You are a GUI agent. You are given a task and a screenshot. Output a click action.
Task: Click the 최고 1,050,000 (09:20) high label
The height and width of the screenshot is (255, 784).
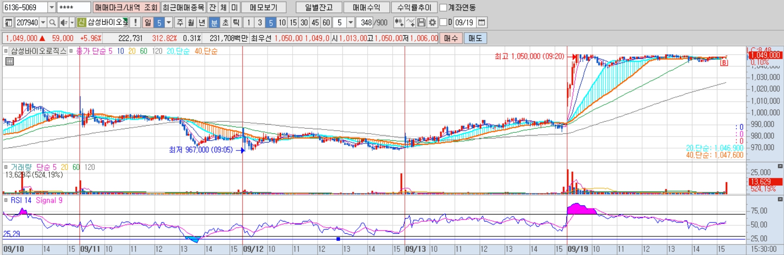pyautogui.click(x=529, y=56)
